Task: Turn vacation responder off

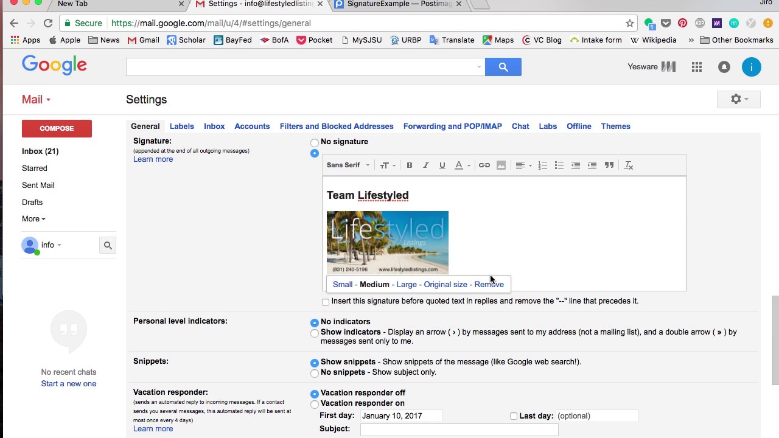Action: tap(315, 394)
